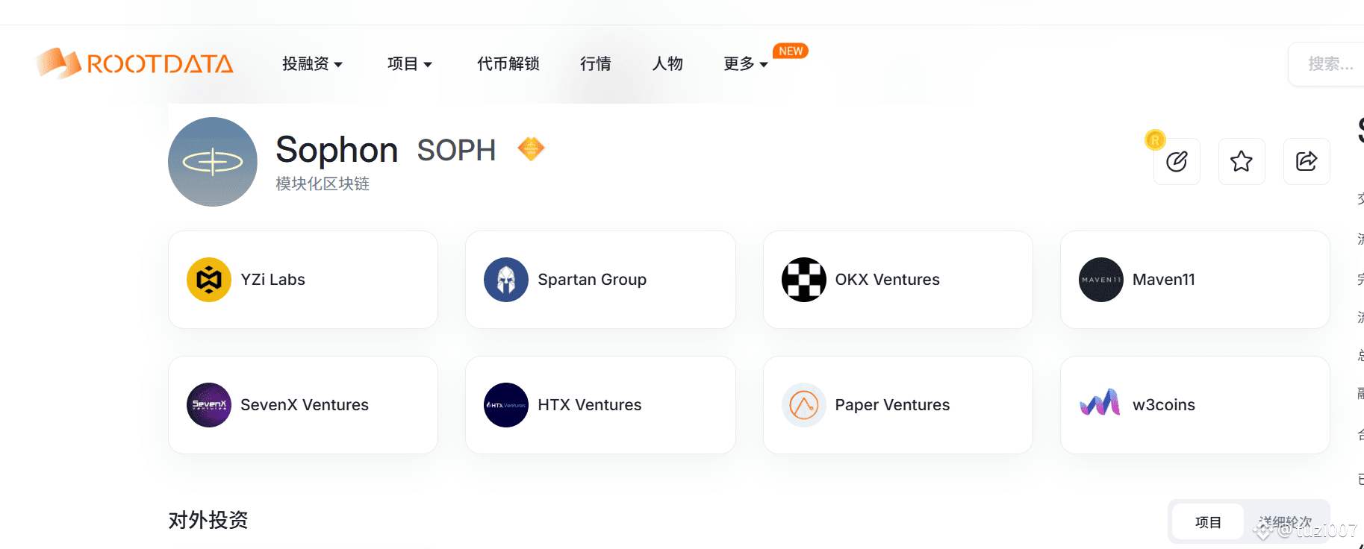Viewport: 1364px width, 549px height.
Task: Select the 项目 view tab
Action: click(1208, 522)
